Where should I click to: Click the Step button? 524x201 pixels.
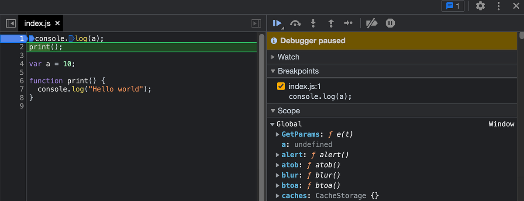(x=348, y=23)
